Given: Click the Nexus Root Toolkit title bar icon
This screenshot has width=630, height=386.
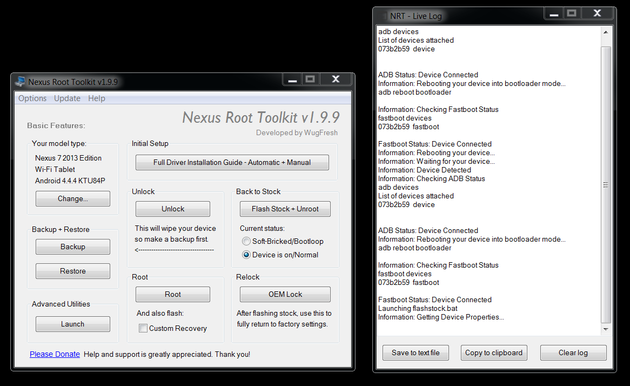Looking at the screenshot, I should (x=19, y=82).
